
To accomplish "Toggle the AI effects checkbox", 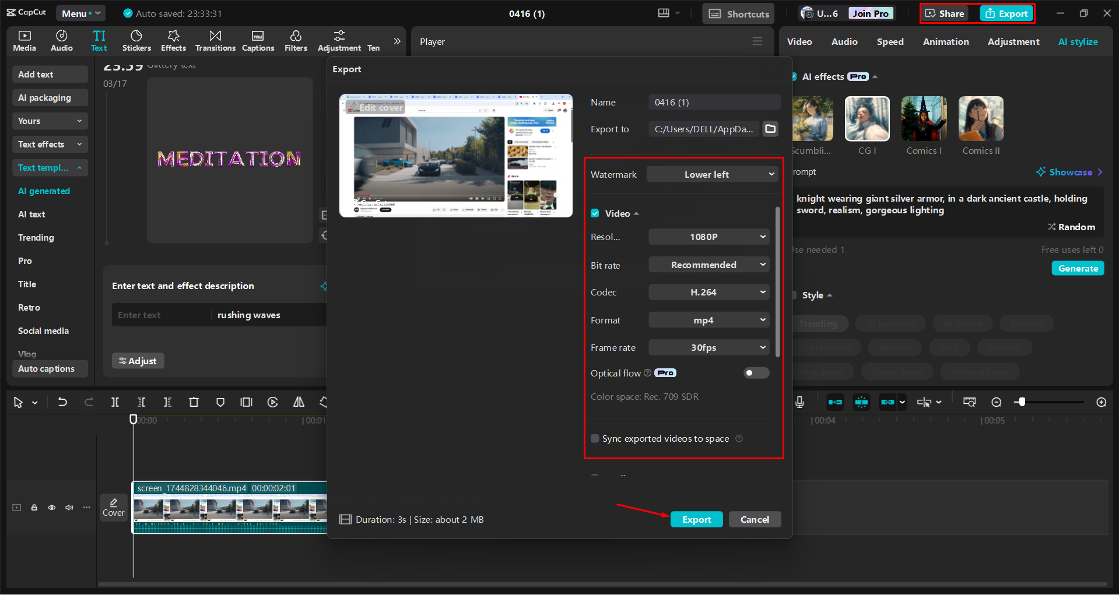I will (x=794, y=76).
